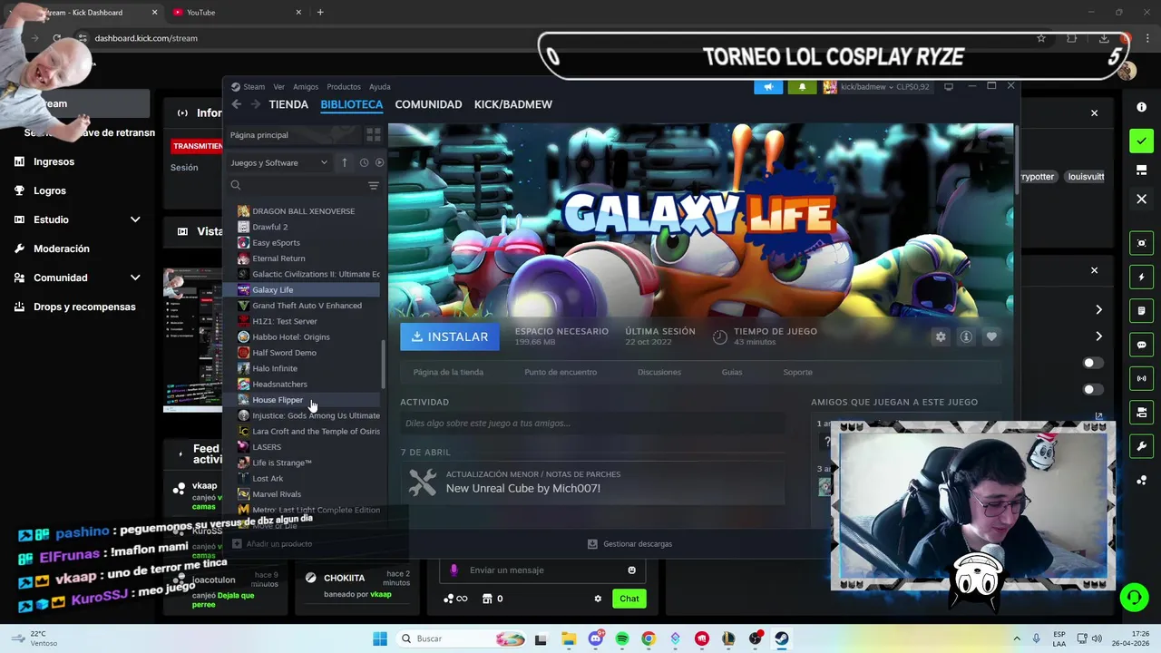Switch library to grid view icon
Viewport: 1161px width, 653px height.
(373, 135)
